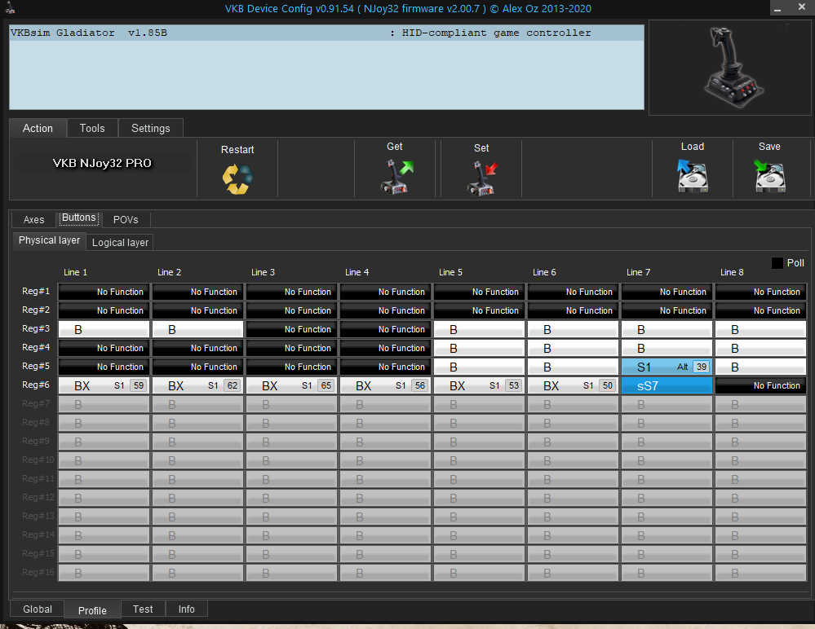Viewport: 815px width, 629px height.
Task: Click the Line 1 column header
Action: [x=75, y=272]
